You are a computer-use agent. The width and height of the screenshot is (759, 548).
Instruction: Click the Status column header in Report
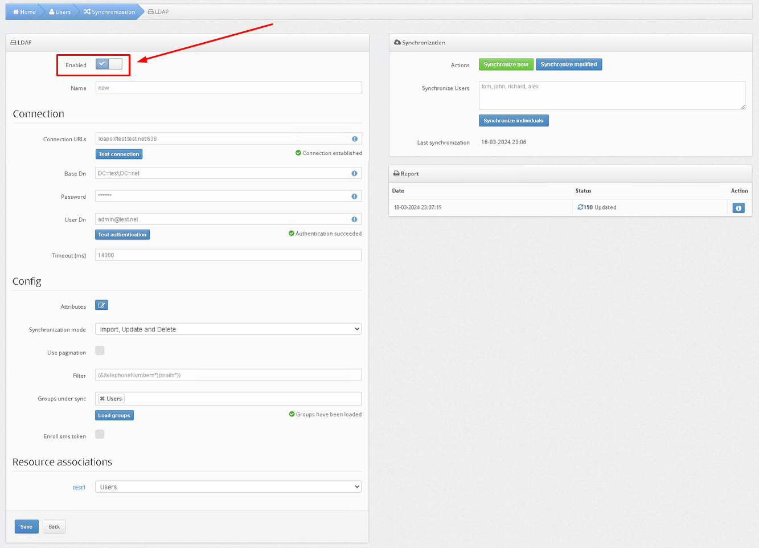coord(583,191)
